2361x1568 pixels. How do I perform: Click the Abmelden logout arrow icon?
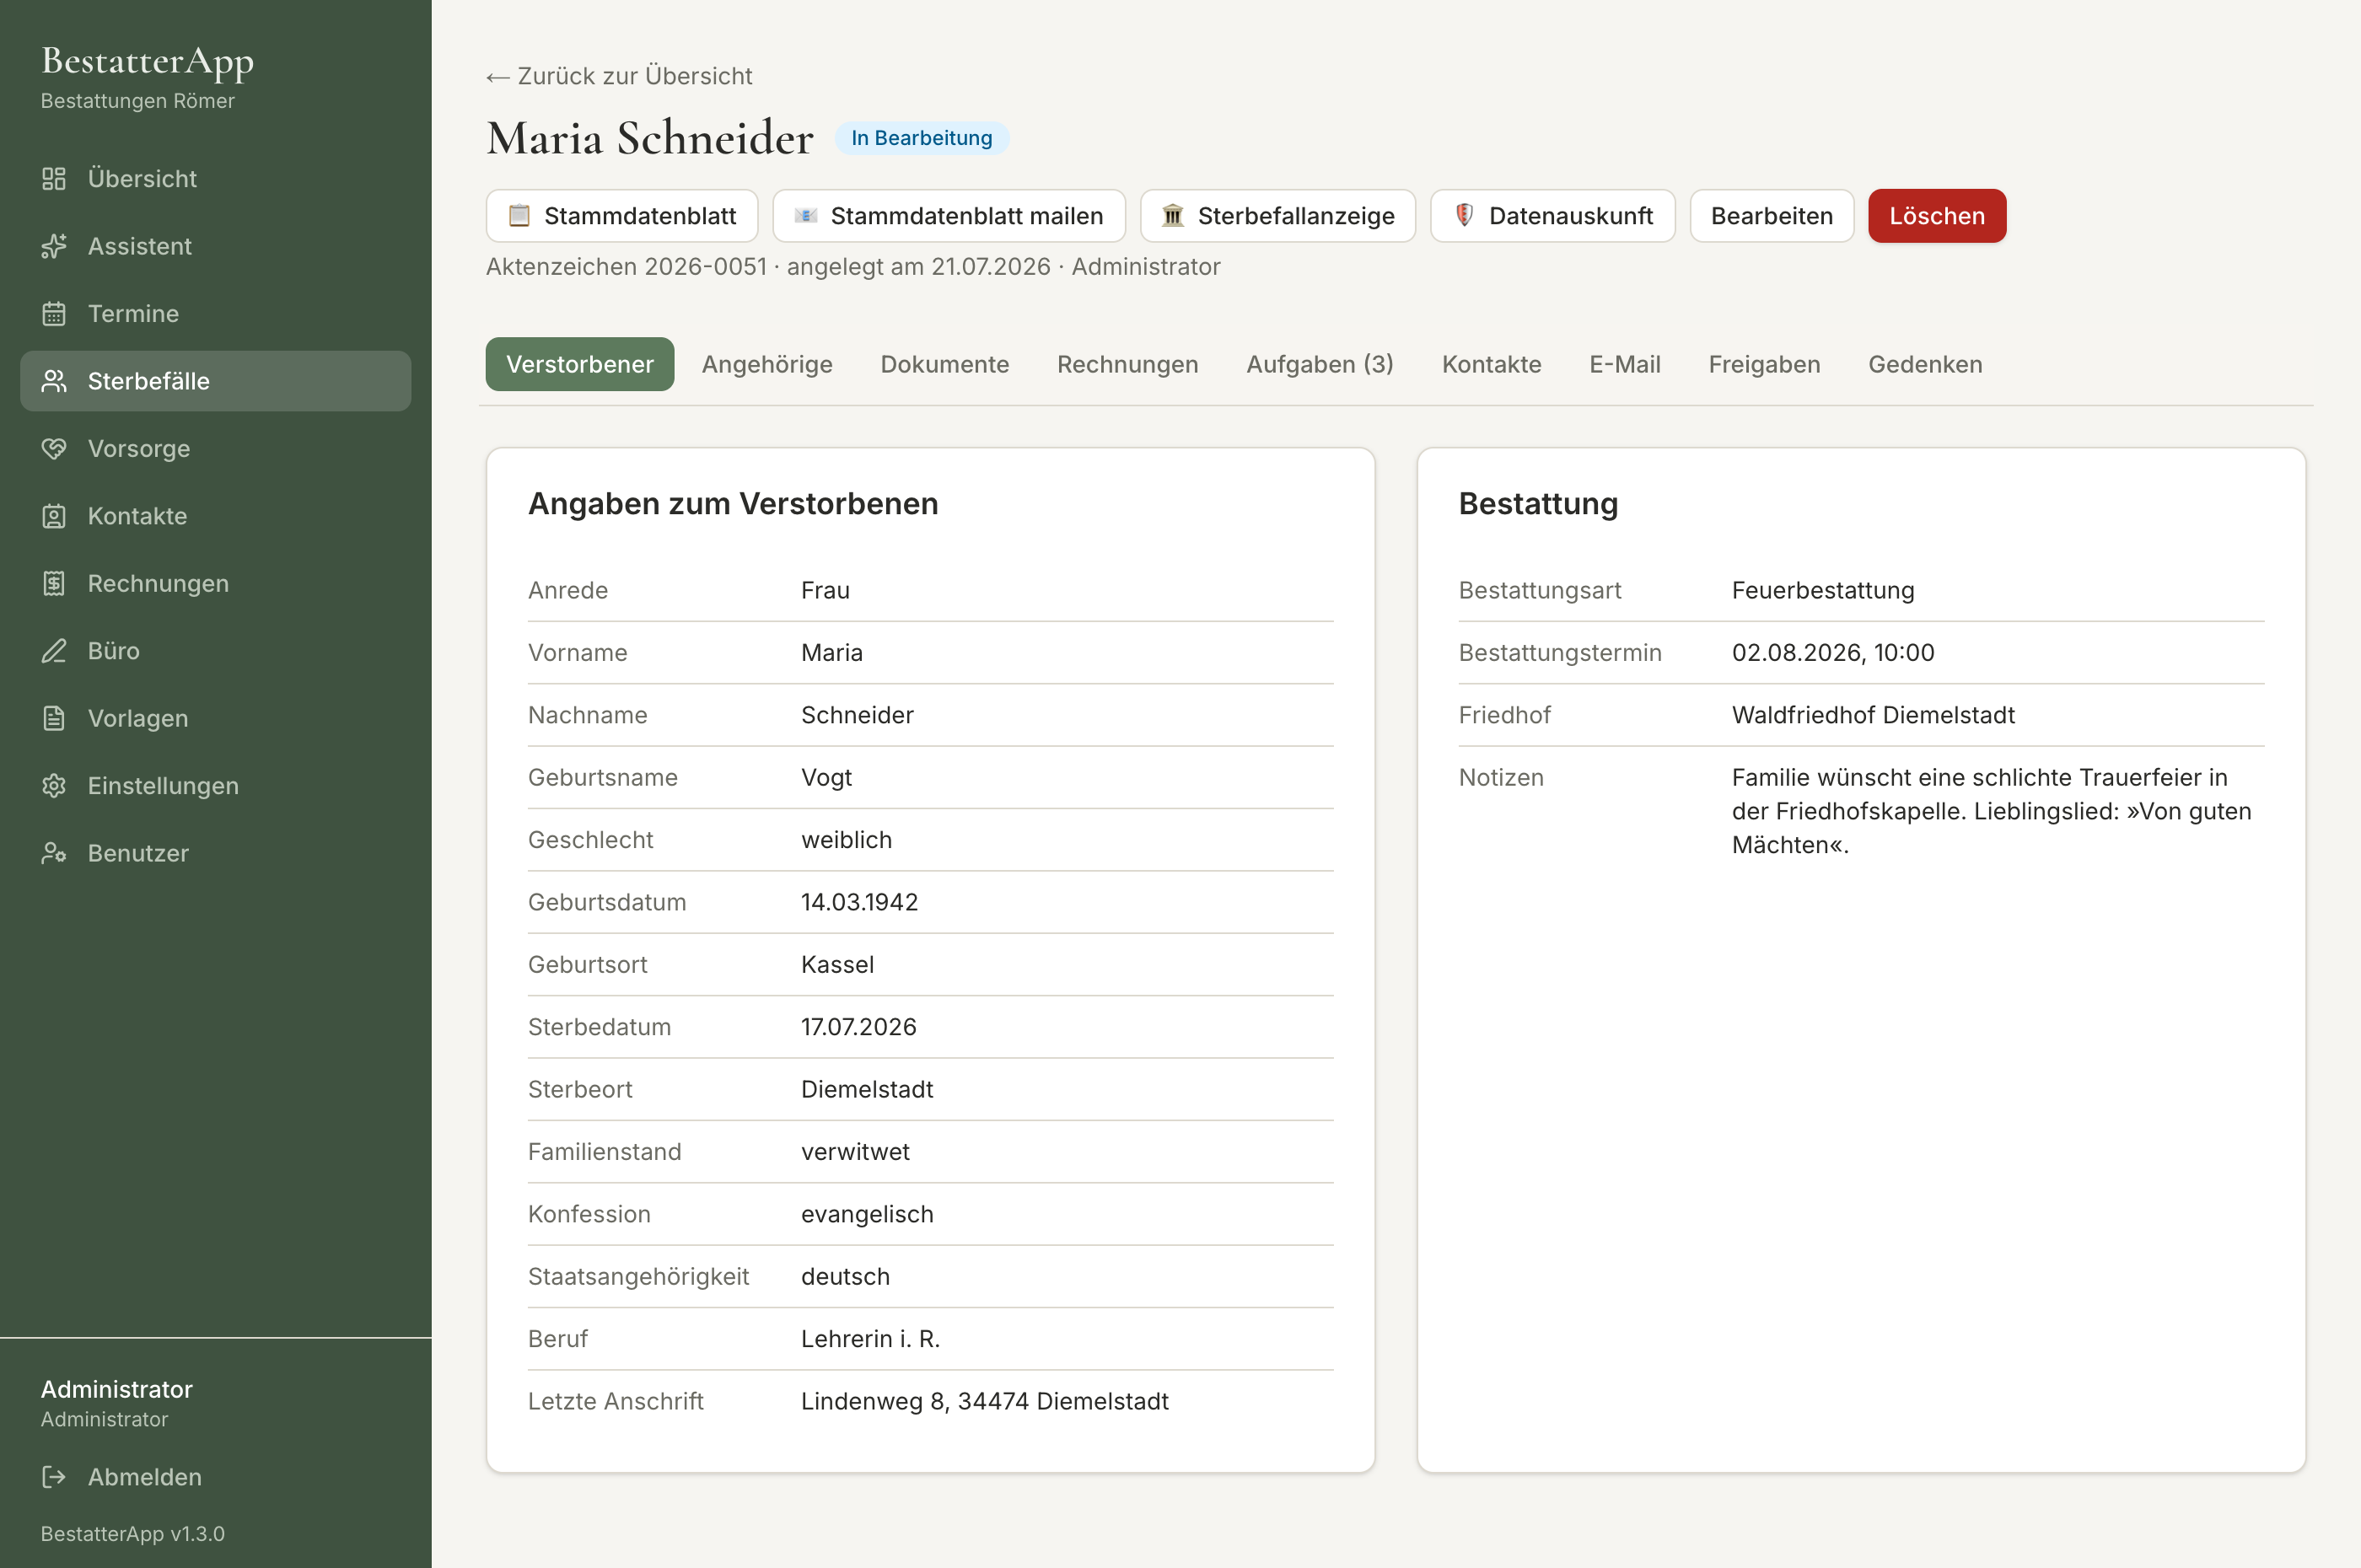(54, 1477)
